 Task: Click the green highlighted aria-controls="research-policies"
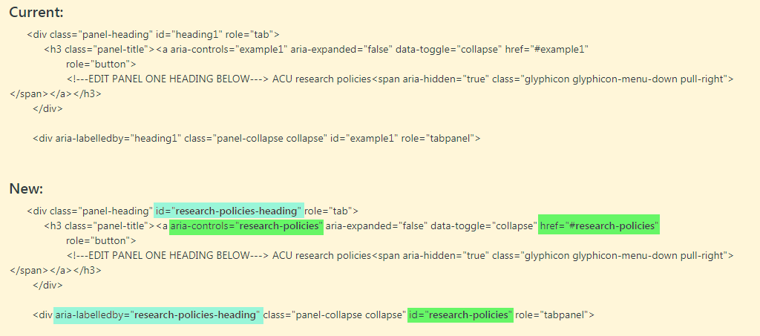pos(246,226)
